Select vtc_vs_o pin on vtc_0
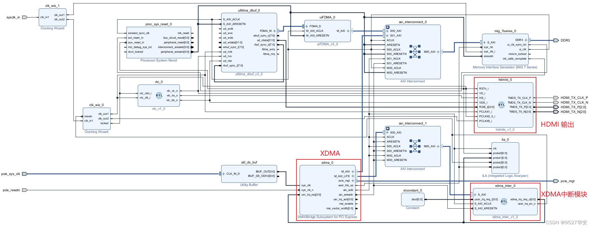The width and height of the screenshot is (592, 228). click(x=172, y=91)
